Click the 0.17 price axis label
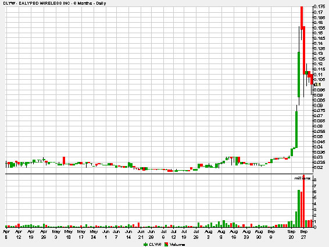 click(x=319, y=12)
